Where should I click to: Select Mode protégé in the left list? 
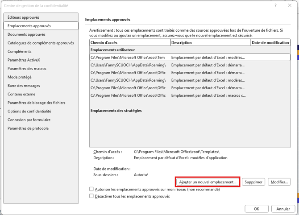coord(20,77)
